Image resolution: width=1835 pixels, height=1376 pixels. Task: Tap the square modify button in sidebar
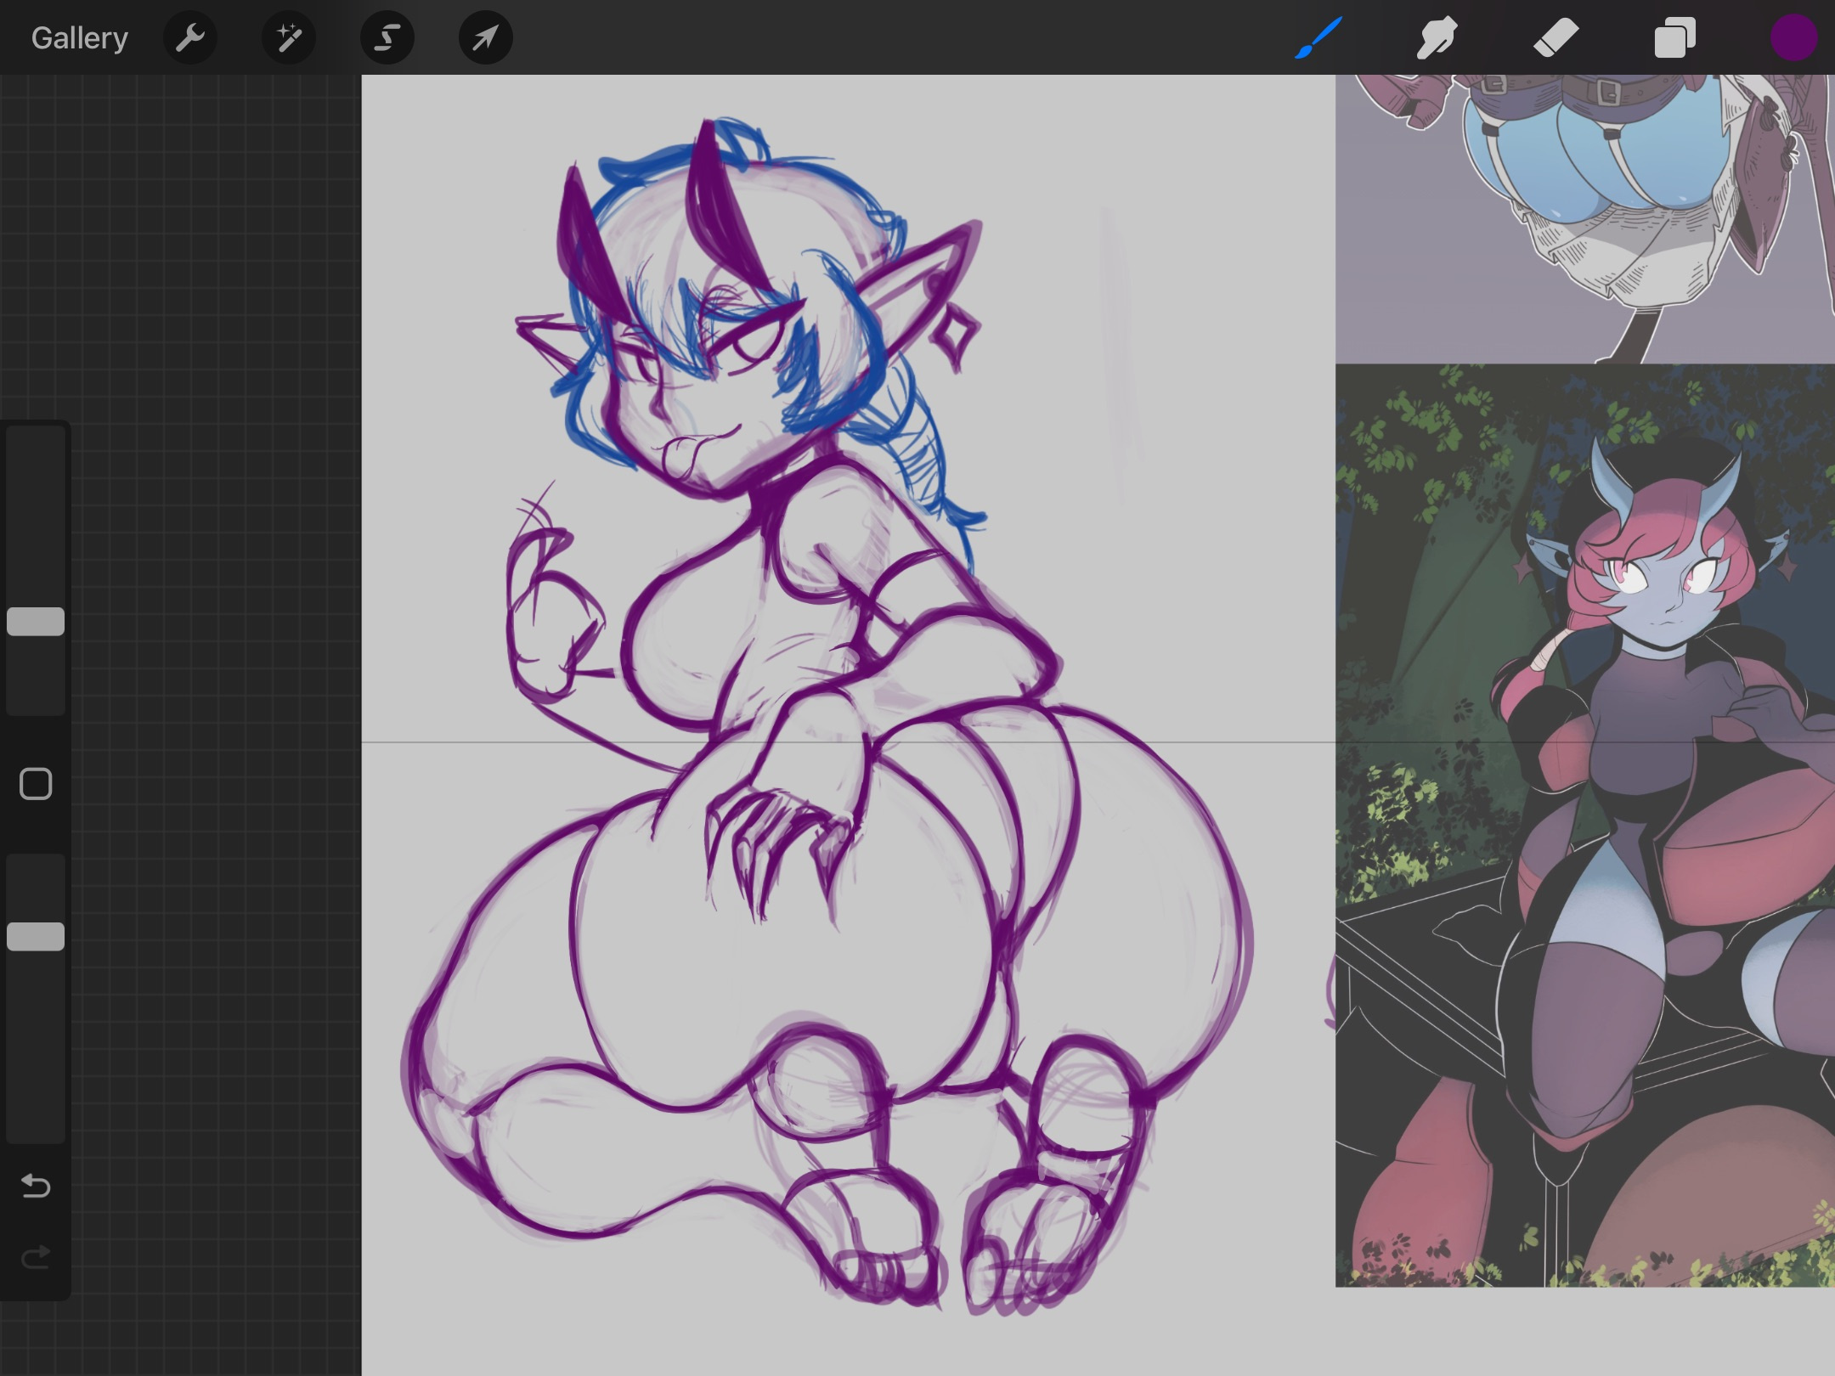pyautogui.click(x=36, y=784)
